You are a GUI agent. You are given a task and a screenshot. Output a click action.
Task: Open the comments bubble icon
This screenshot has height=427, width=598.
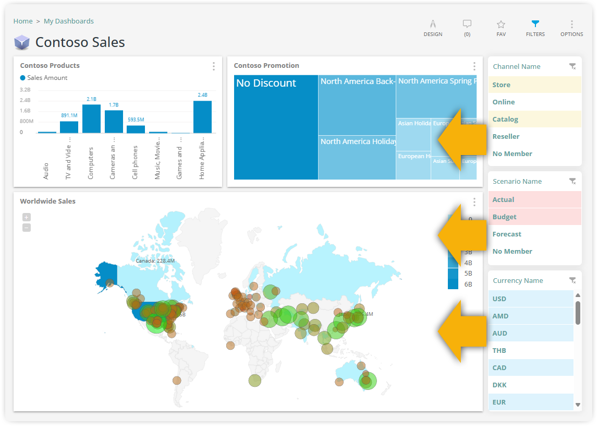coord(467,25)
